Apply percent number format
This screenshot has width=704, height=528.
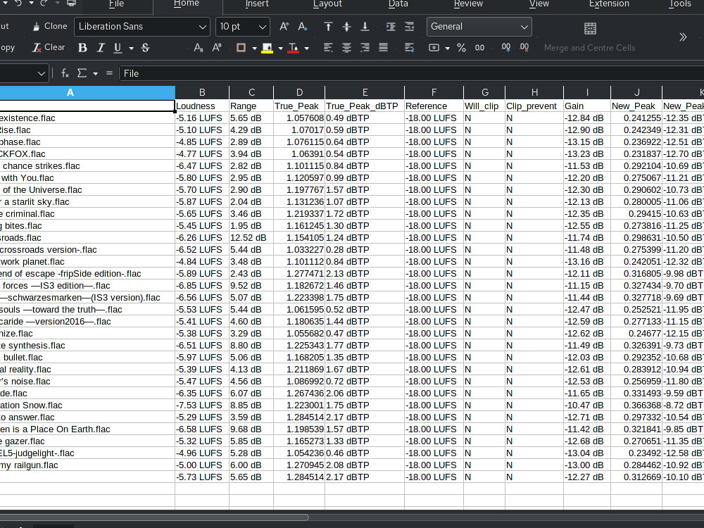[x=462, y=47]
